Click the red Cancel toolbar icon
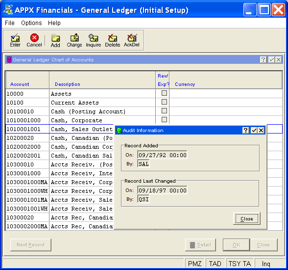Screen dimensions: 288x270 (34, 40)
